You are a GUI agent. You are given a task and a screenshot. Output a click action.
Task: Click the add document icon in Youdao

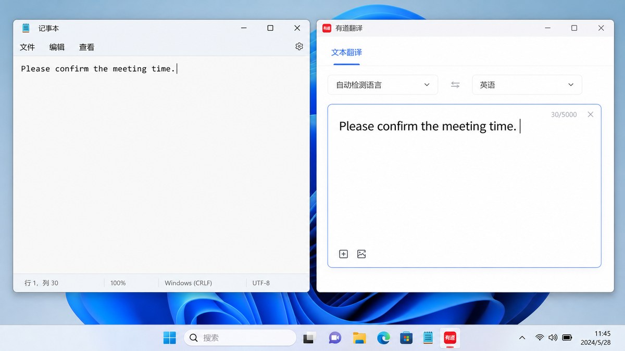pos(343,254)
